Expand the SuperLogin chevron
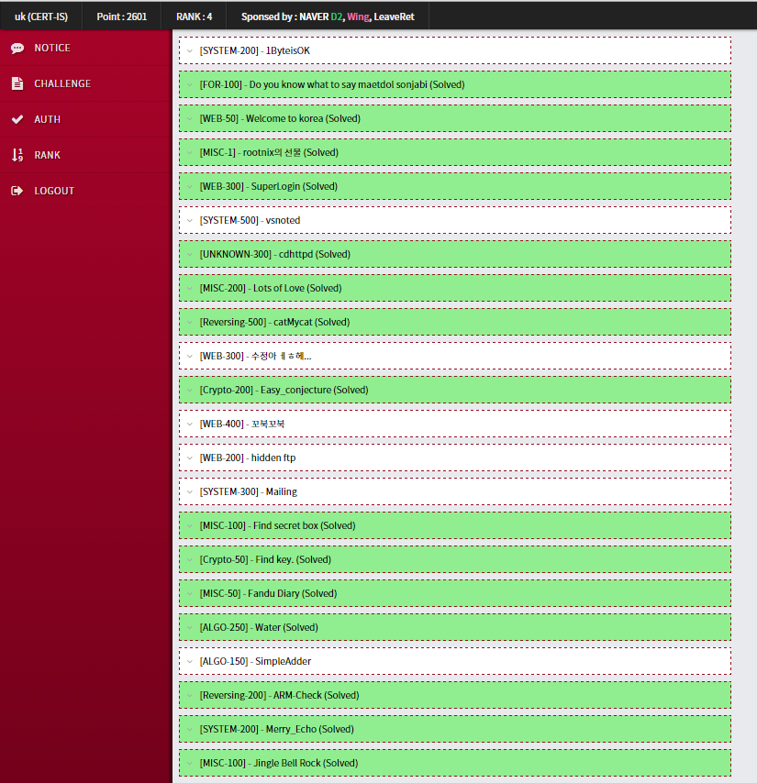 190,187
